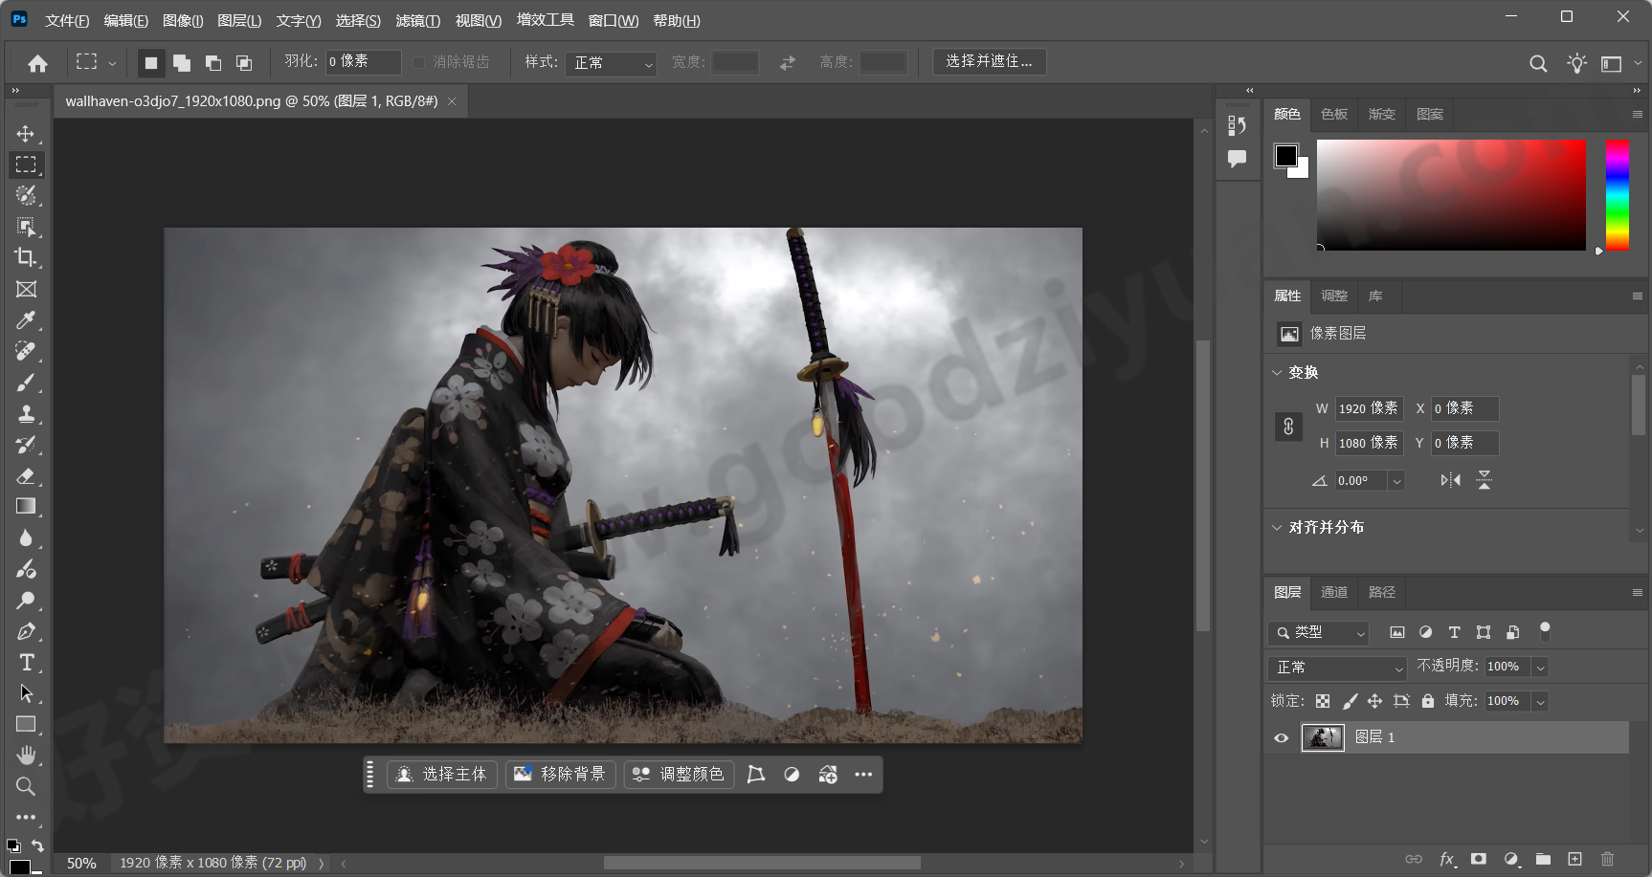Select the Crop tool
1652x877 pixels.
coord(26,257)
